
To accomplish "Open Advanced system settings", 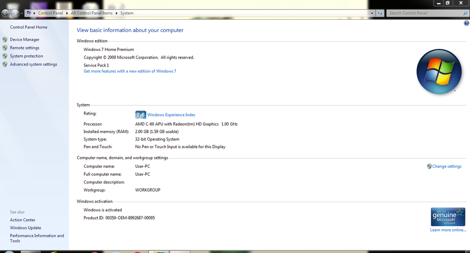I will coord(34,64).
